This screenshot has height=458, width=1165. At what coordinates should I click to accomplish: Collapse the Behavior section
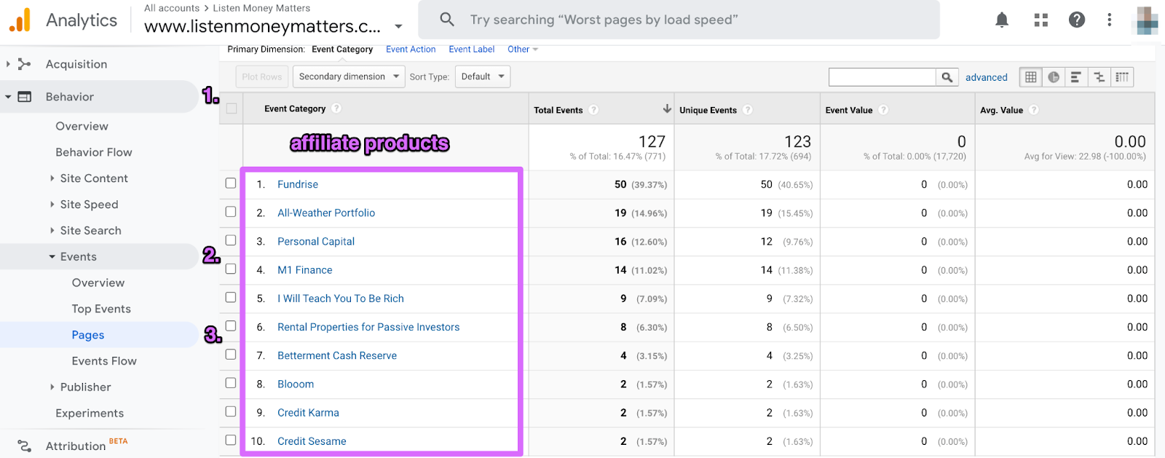(8, 97)
